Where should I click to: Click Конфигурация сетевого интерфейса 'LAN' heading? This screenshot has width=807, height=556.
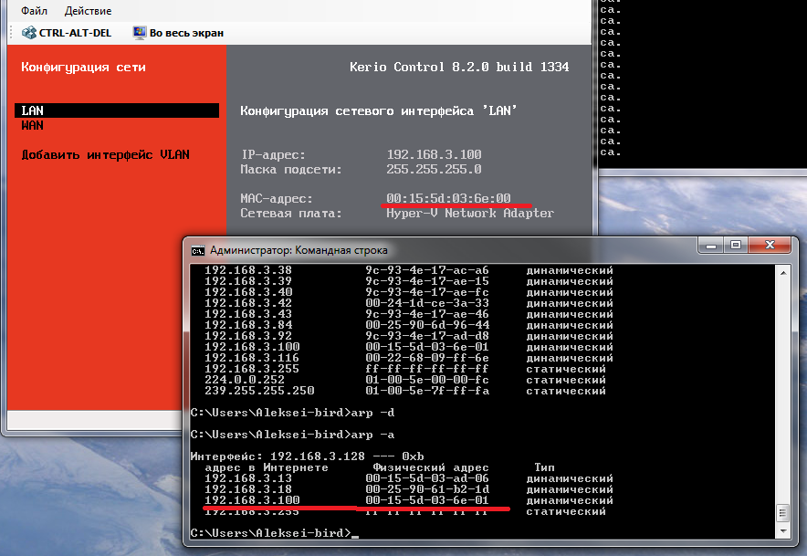click(378, 111)
